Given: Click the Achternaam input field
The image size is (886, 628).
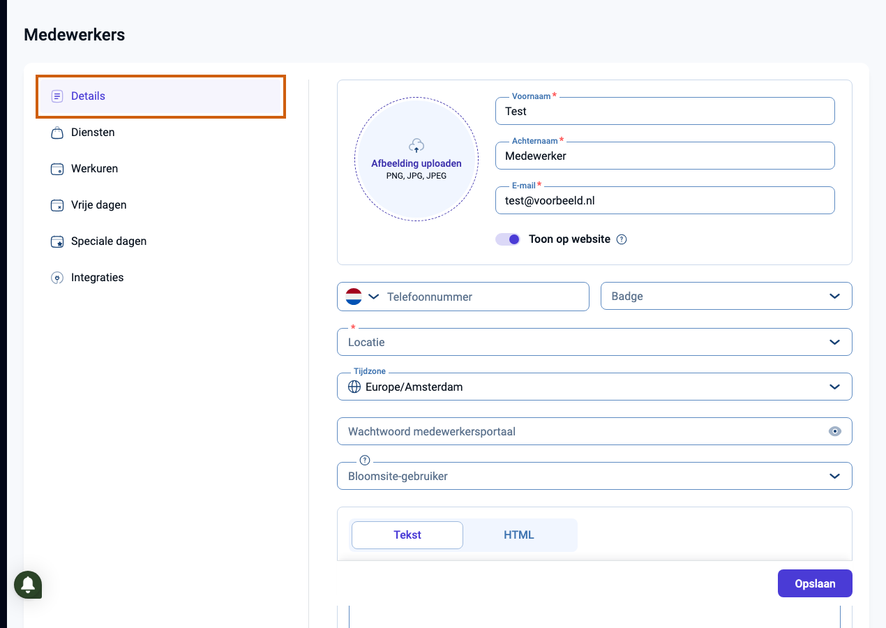Looking at the screenshot, I should click(x=665, y=156).
